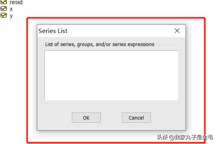
Task: Select the resid series icon
Action: point(4,2)
